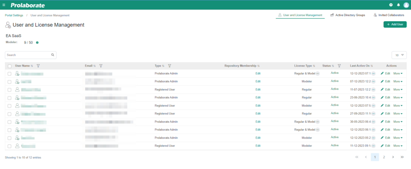The height and width of the screenshot is (169, 411).
Task: Jump to first page double arrow
Action: [x=357, y=157]
